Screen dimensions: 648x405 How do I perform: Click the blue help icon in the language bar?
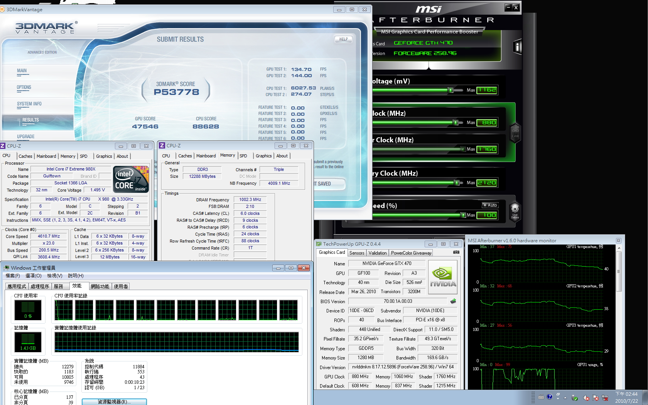(549, 397)
